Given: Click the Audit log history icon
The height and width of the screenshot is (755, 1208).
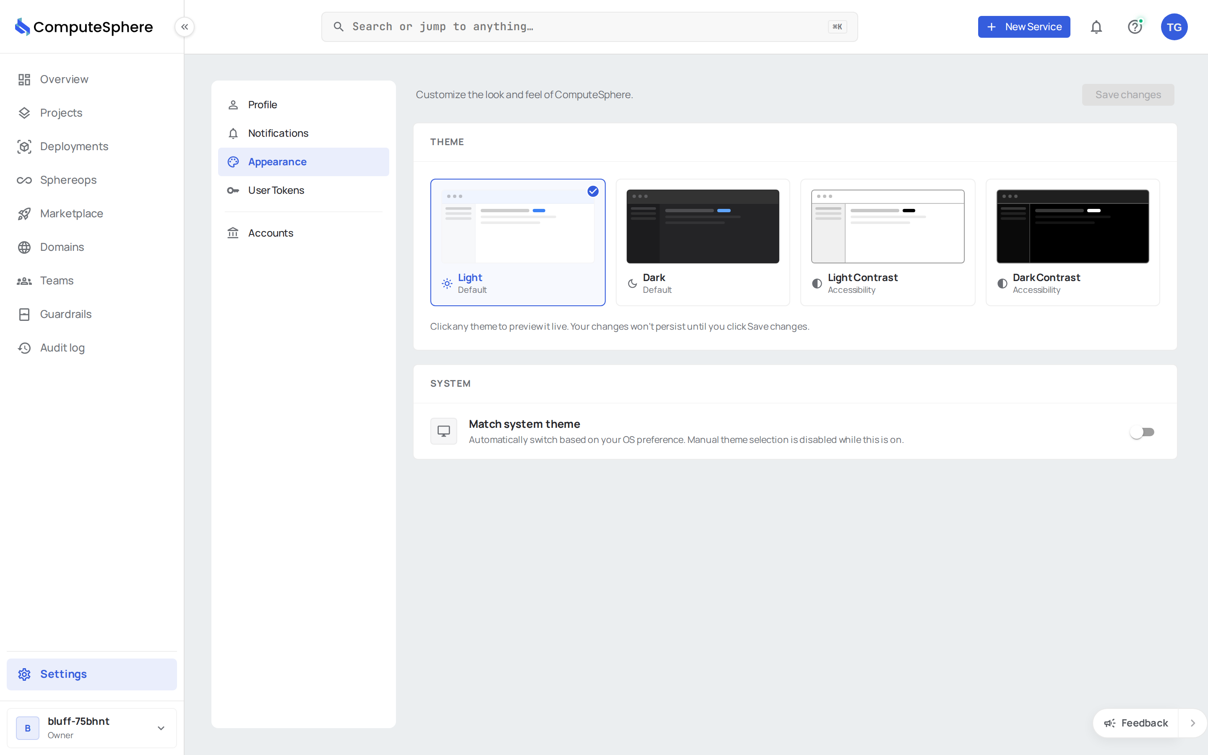Looking at the screenshot, I should coord(24,348).
